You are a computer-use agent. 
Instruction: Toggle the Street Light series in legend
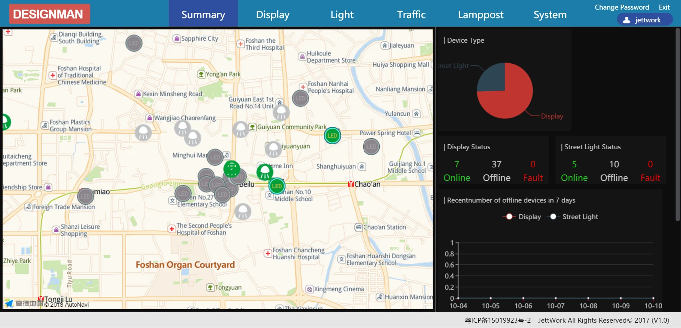click(x=573, y=217)
